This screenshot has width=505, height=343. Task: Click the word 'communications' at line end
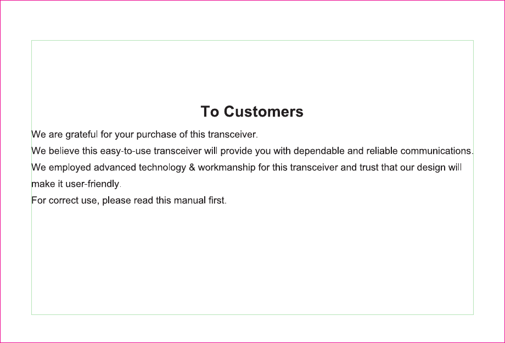[436, 151]
